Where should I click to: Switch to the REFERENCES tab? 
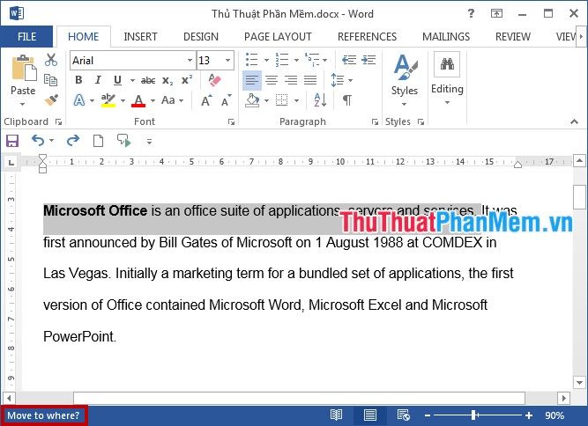pyautogui.click(x=367, y=37)
